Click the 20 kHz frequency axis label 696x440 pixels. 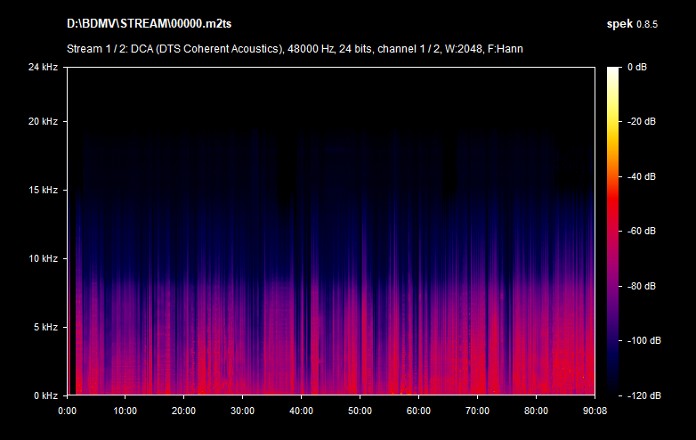[x=43, y=122]
